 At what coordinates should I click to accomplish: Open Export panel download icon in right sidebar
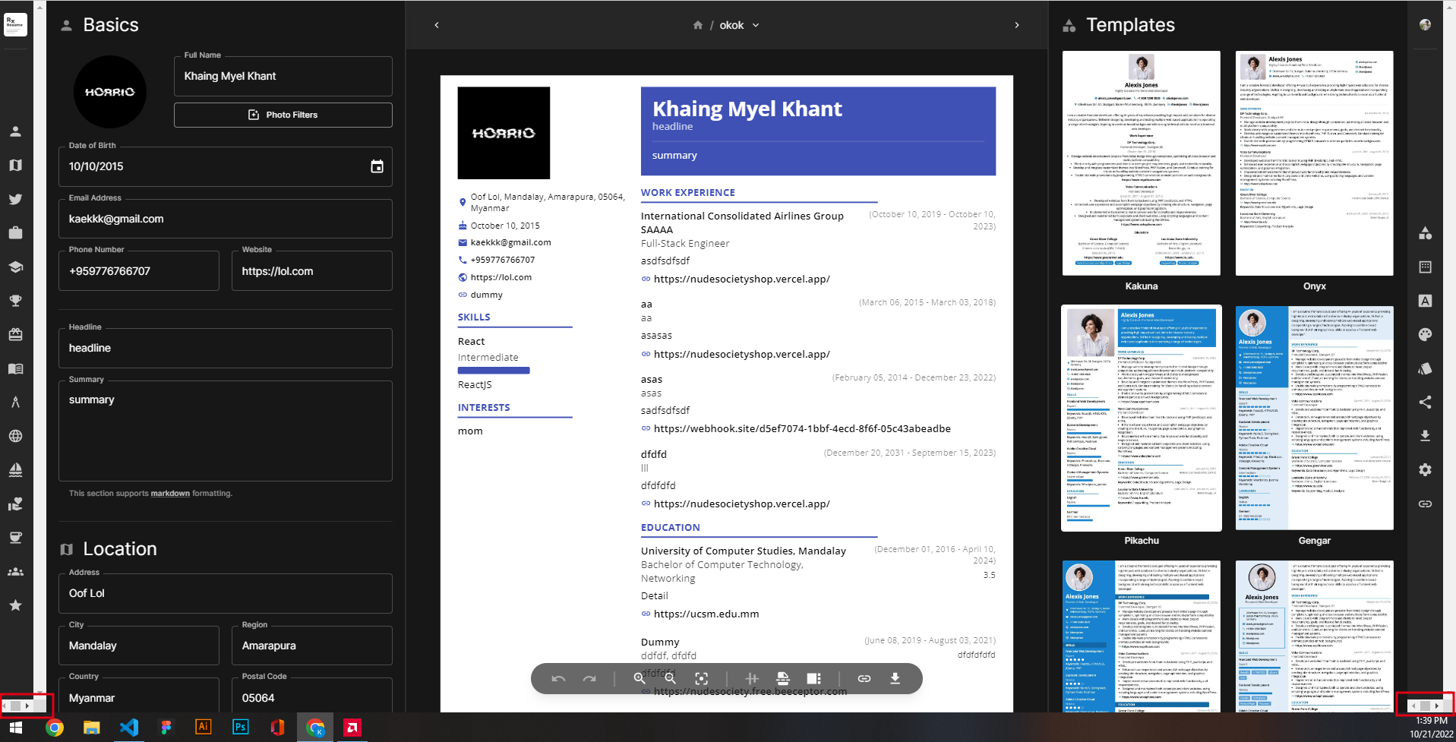(1426, 436)
